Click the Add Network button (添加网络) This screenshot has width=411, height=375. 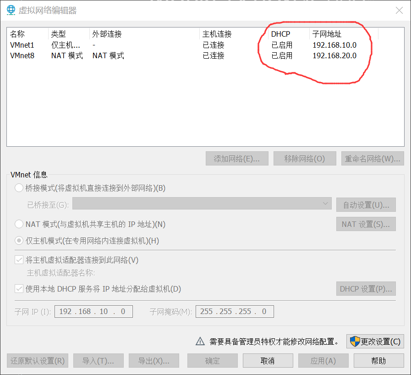(237, 159)
